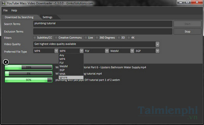Select Any from the file type list
Image resolution: width=204 pixels, height=125 pixels.
pos(71,55)
